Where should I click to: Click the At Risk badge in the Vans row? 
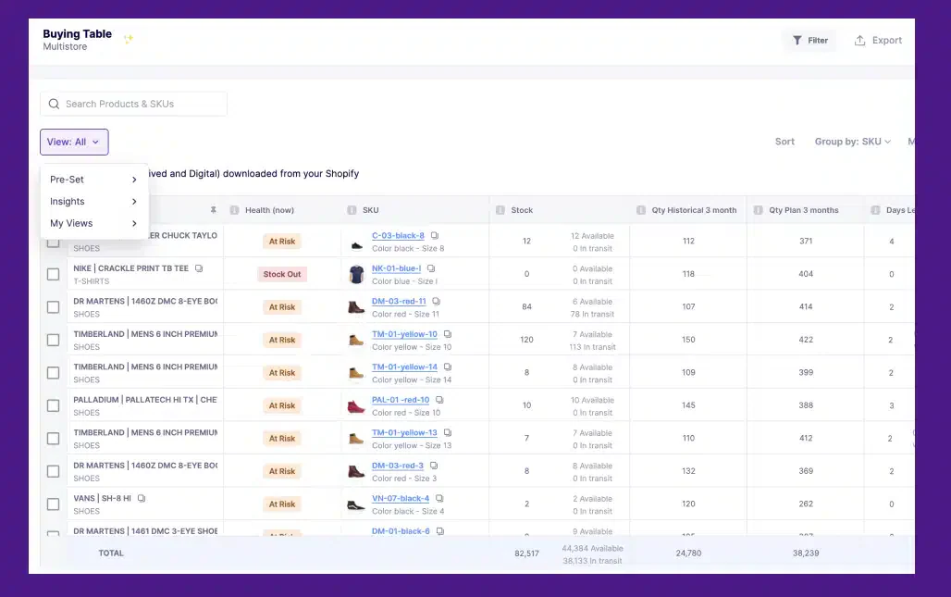[x=282, y=504]
